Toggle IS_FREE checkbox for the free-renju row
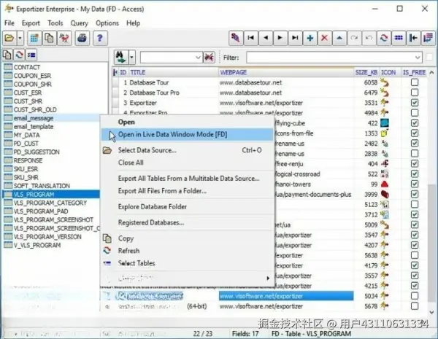This screenshot has width=438, height=339. pos(415,164)
